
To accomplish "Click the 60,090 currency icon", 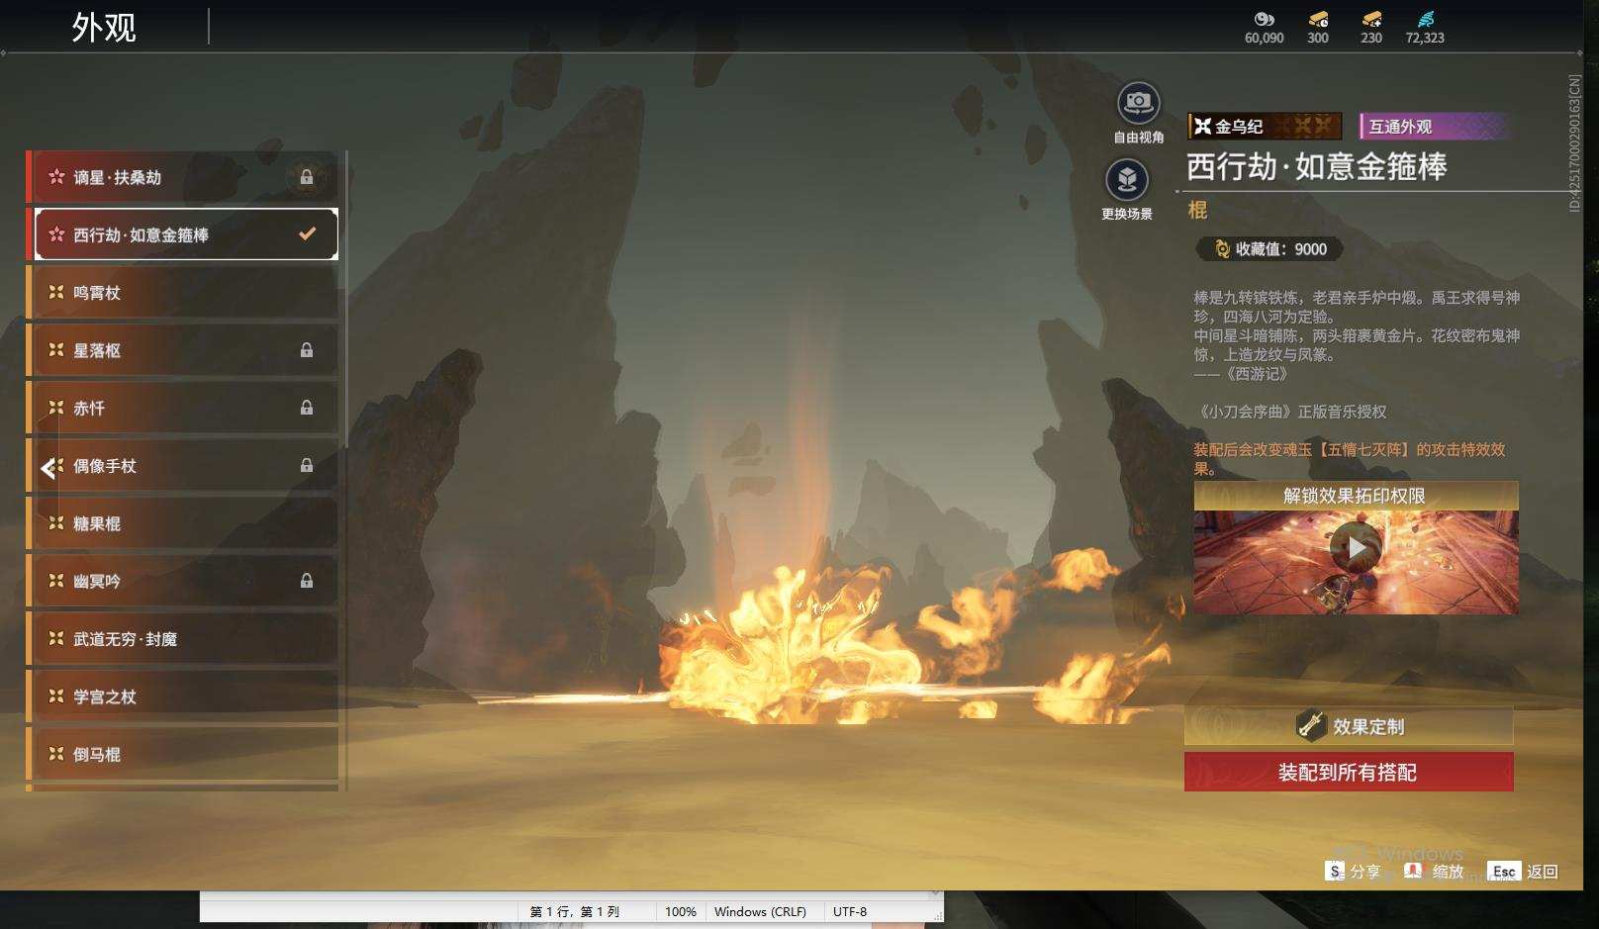I will 1264,19.
